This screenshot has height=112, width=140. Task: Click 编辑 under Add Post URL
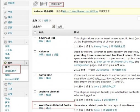tap(49, 41)
